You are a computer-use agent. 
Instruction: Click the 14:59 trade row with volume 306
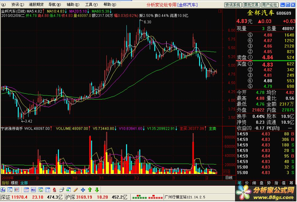pyautogui.click(x=266, y=139)
